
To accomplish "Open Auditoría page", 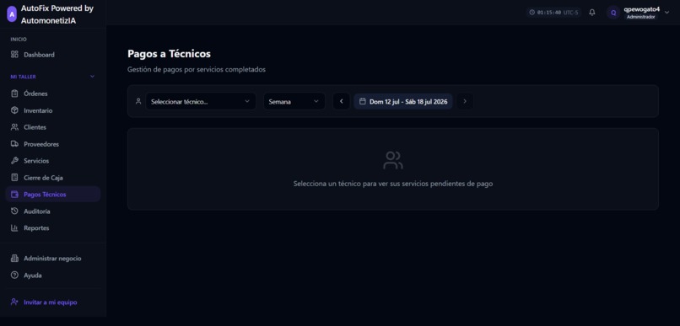I will pyautogui.click(x=53, y=211).
